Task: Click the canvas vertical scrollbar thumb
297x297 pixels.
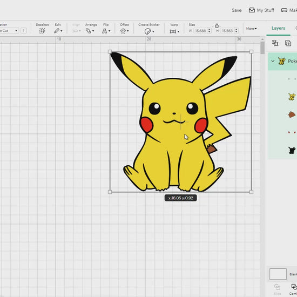Action: tap(262, 48)
